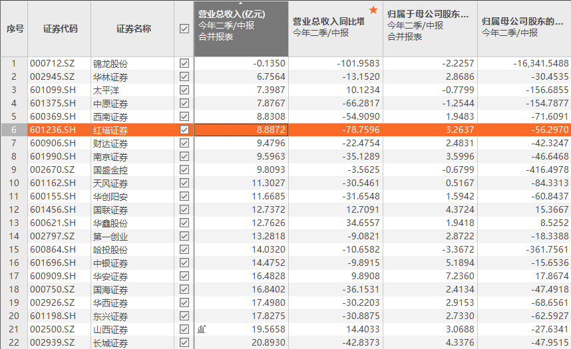This screenshot has height=349, width=571.
Task: Click 归属于母公司股东 column header
Action: pos(430,29)
